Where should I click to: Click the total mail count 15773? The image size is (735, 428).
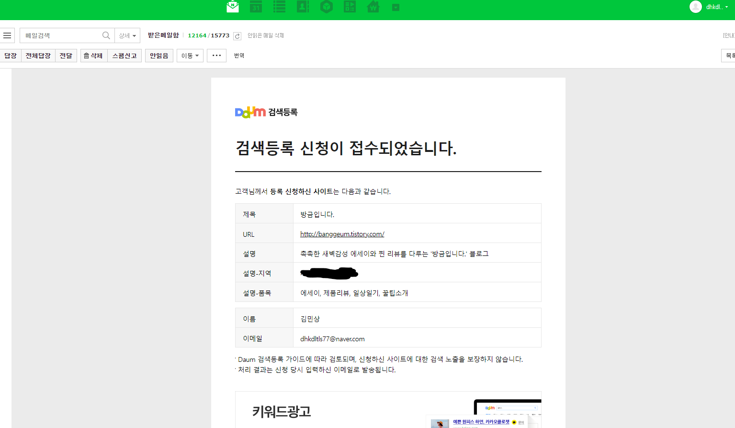pos(220,35)
